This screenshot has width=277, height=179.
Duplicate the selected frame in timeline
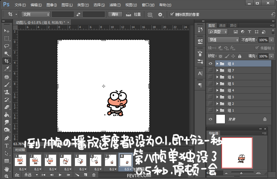tap(86, 175)
